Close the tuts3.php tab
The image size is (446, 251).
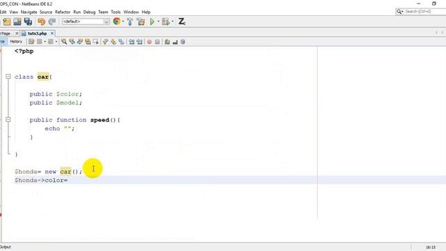pos(52,33)
